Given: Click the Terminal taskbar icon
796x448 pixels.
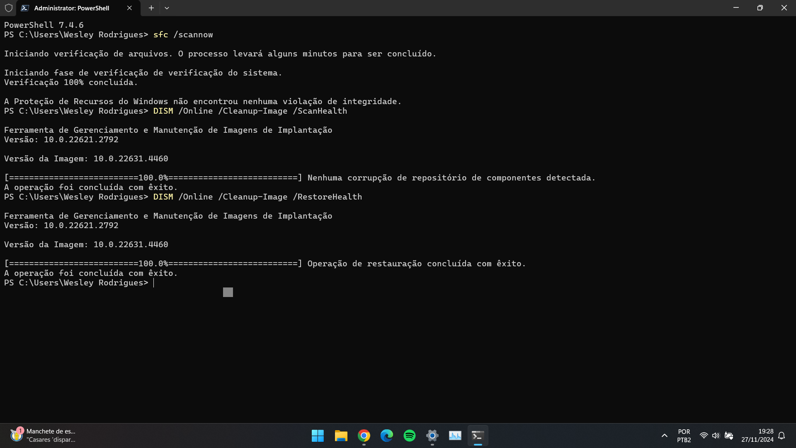Looking at the screenshot, I should point(478,436).
